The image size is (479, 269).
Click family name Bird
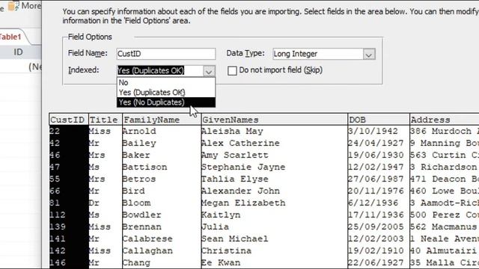pos(133,191)
